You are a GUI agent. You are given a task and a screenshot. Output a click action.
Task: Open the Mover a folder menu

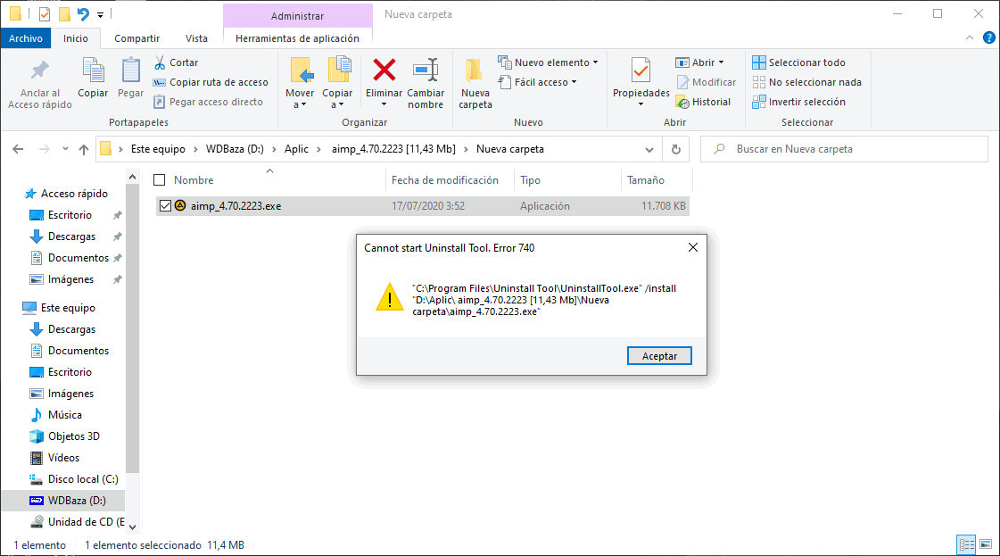tap(300, 83)
